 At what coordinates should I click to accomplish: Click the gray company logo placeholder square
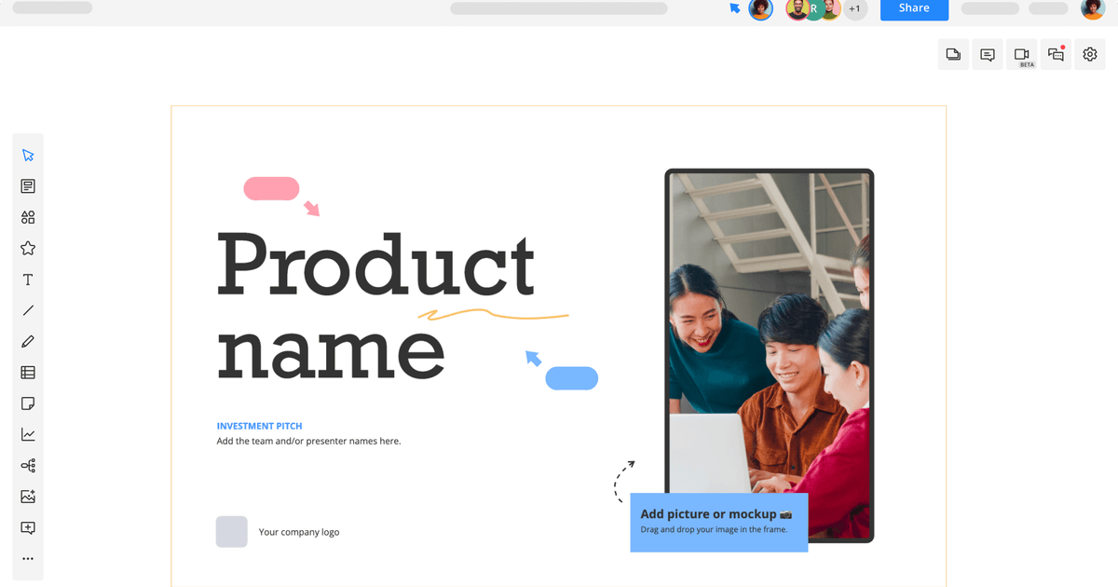coord(232,532)
